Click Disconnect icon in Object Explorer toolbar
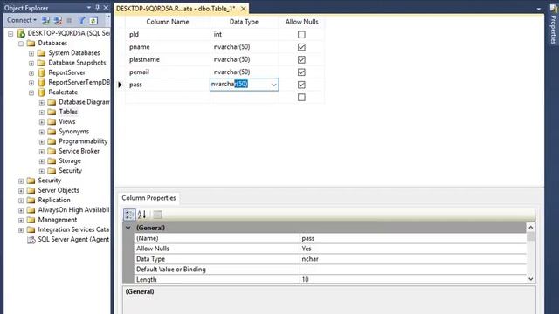Image resolution: width=559 pixels, height=314 pixels. coord(58,21)
